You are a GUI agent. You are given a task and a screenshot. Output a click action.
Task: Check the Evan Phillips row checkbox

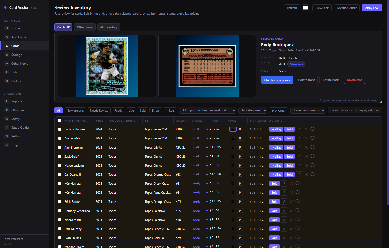(60, 238)
